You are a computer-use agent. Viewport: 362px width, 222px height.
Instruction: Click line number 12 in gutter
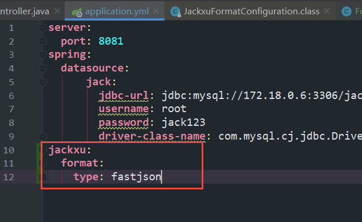tap(9, 177)
